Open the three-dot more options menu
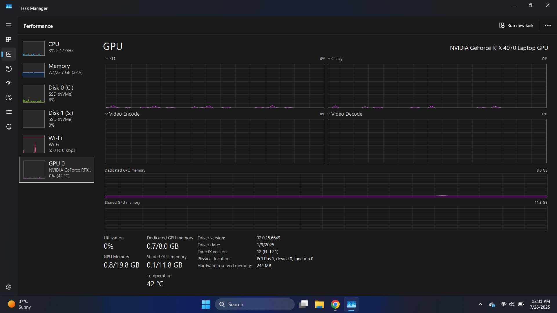557x313 pixels. click(548, 26)
